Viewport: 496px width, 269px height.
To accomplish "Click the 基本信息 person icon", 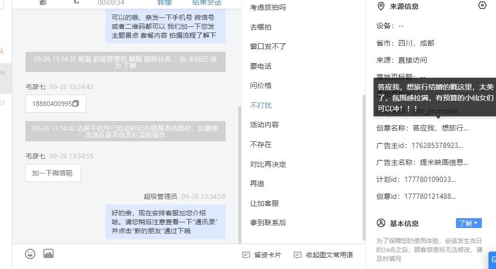I will 381,223.
